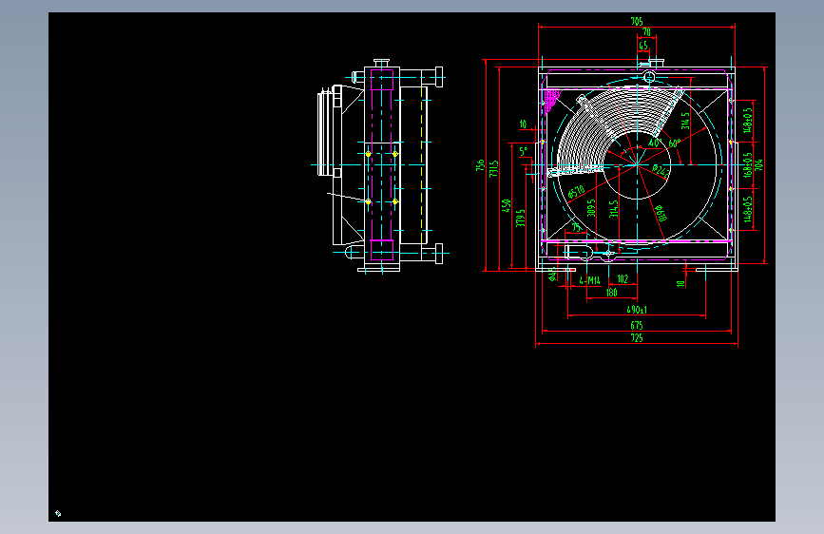Select the 102 dimension text

(623, 278)
